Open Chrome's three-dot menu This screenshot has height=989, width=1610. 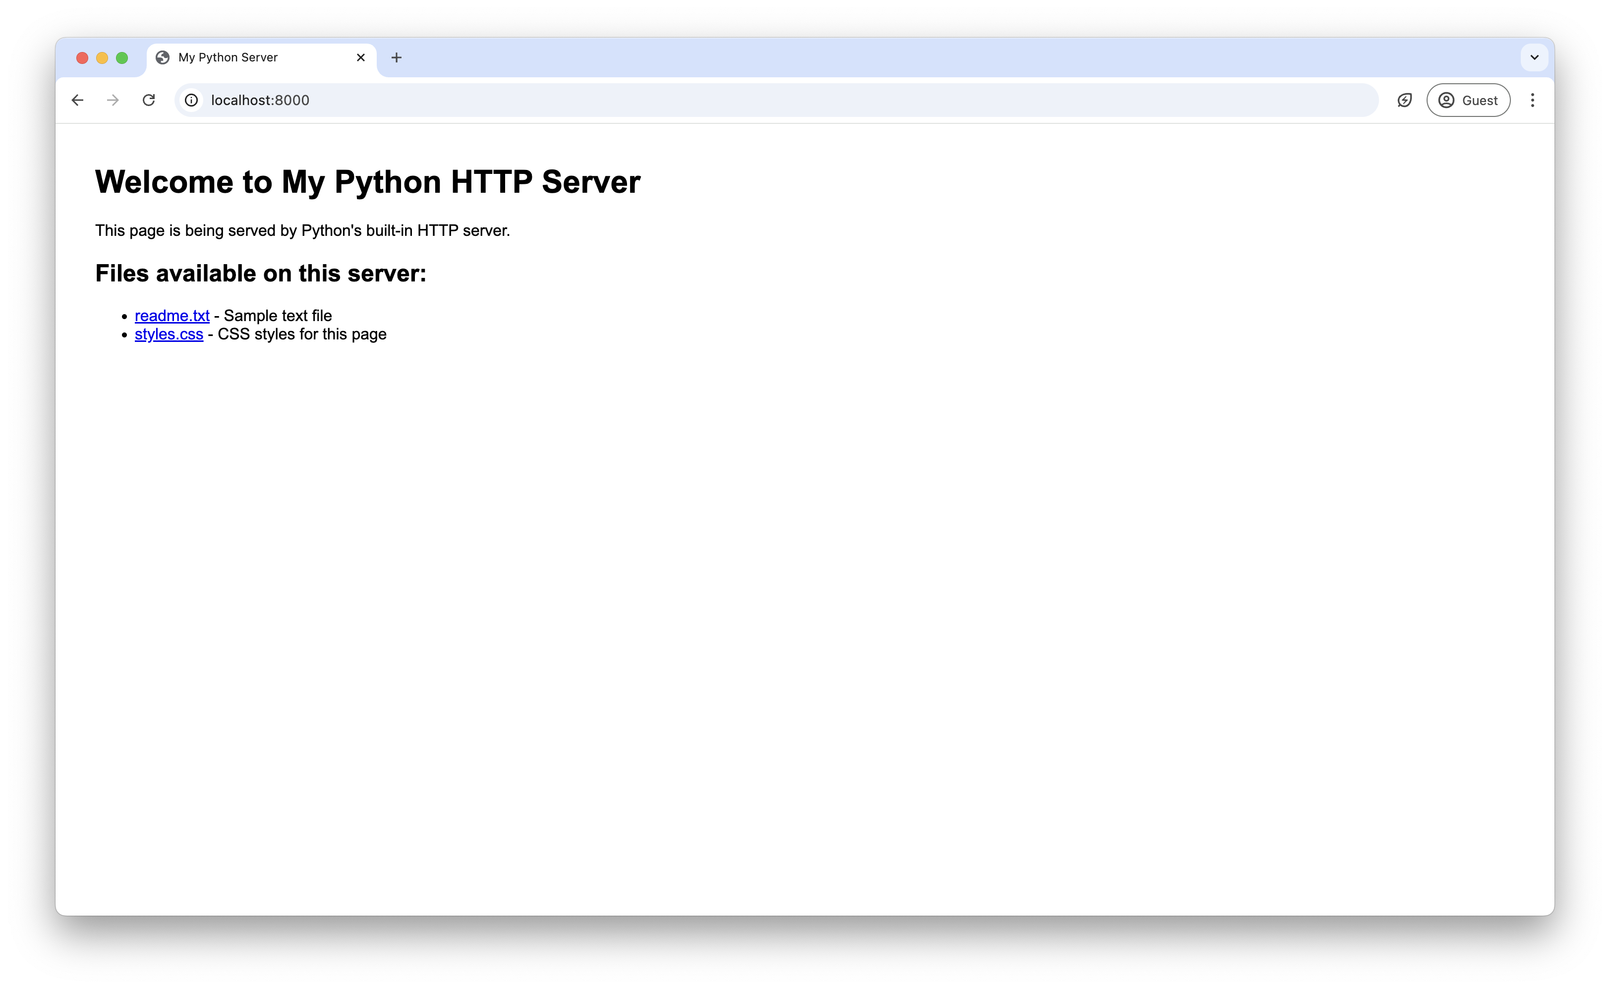[x=1534, y=100]
